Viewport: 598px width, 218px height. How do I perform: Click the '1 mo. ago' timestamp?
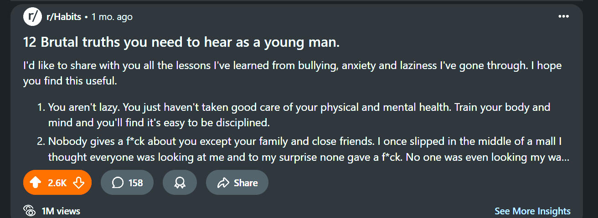tap(112, 17)
